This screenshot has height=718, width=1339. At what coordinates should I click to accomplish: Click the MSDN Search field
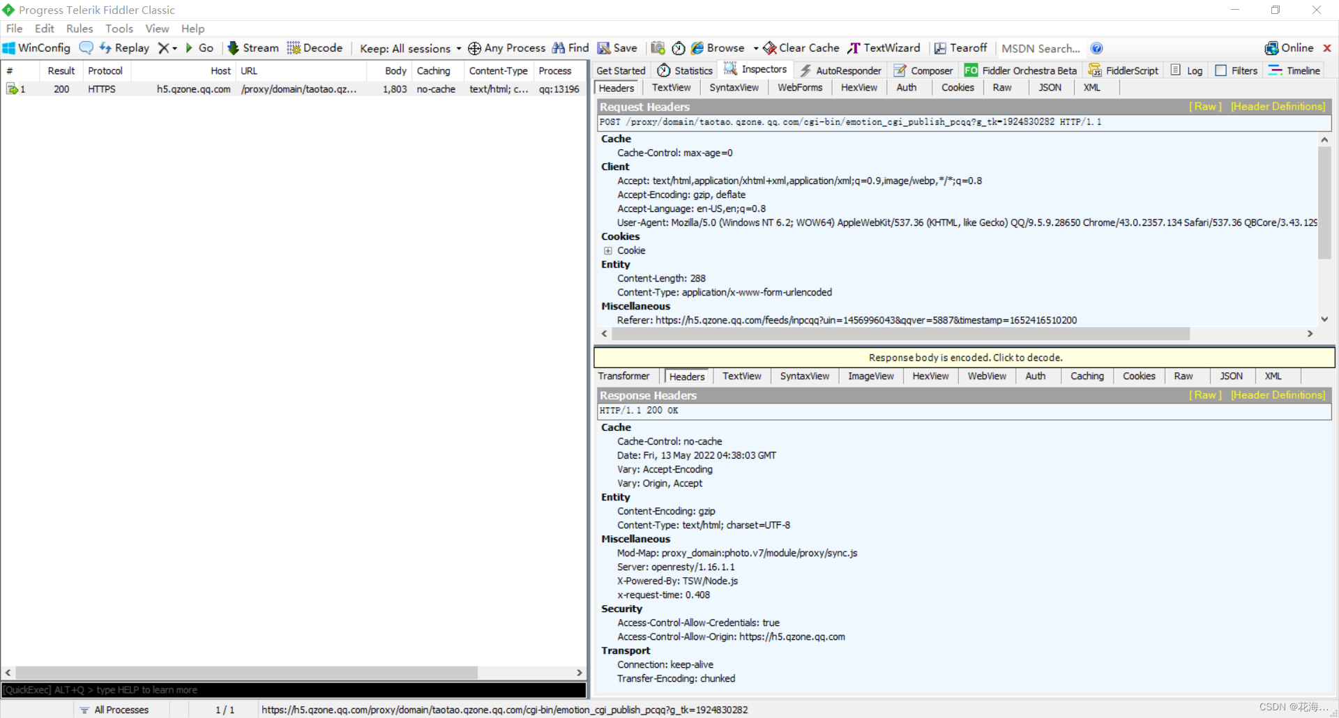click(1041, 49)
